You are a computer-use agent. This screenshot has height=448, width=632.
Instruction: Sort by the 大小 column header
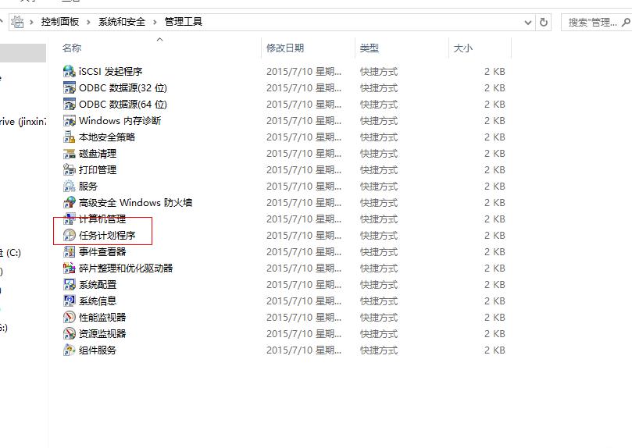480,48
